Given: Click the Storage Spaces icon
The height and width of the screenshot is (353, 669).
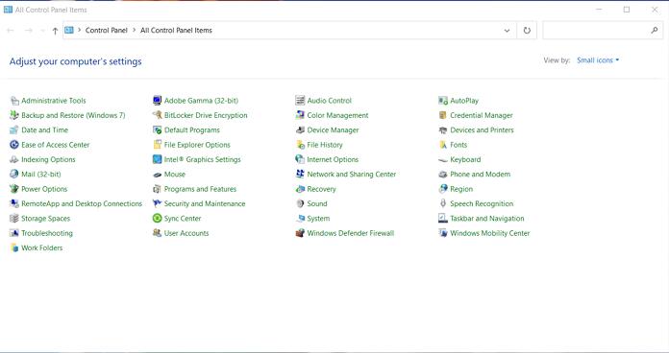Looking at the screenshot, I should click(x=14, y=219).
